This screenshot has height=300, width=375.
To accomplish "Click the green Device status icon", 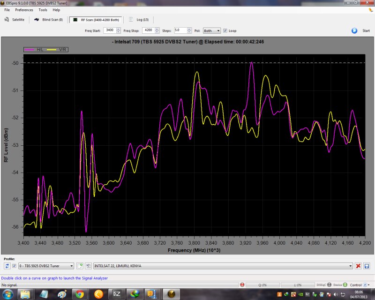I will [x=345, y=285].
